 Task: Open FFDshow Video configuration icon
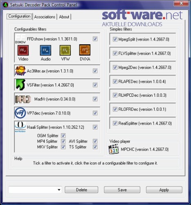click(x=23, y=50)
